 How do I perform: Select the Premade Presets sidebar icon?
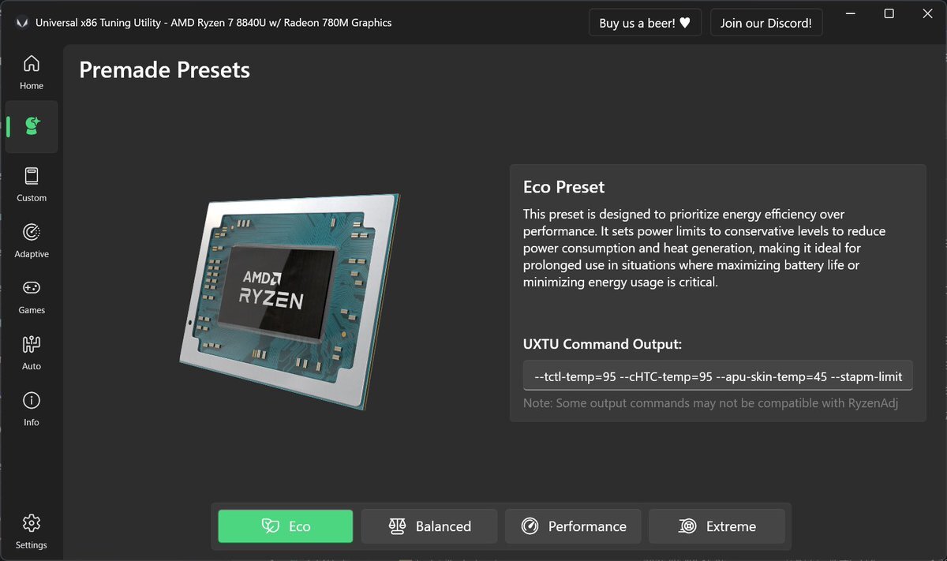point(32,126)
